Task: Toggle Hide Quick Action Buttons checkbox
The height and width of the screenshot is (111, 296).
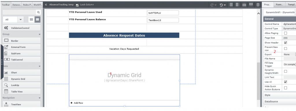Action: click(285, 88)
